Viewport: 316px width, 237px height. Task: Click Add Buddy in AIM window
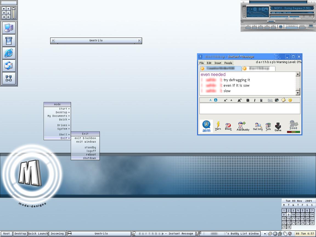coord(243,126)
